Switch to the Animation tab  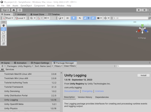[20, 63]
